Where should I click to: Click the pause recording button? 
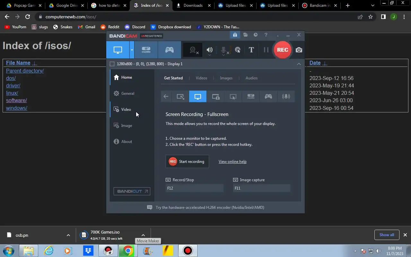pos(266,50)
